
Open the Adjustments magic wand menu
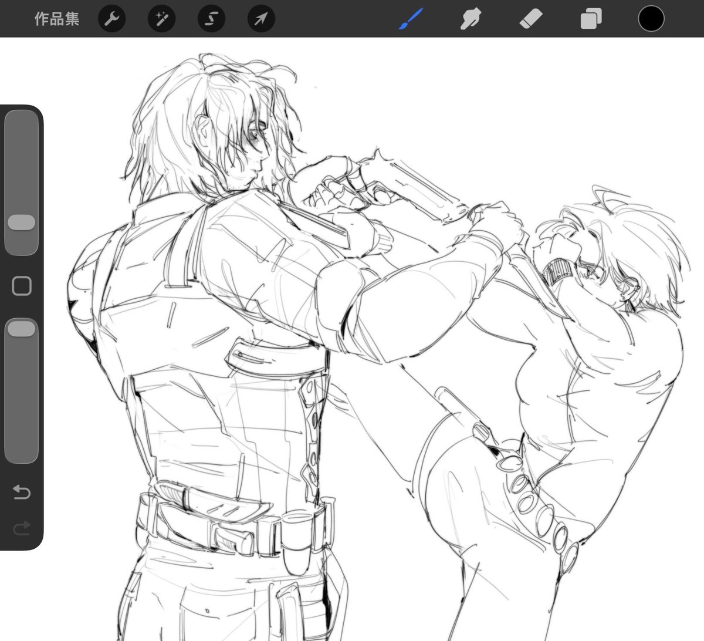161,19
